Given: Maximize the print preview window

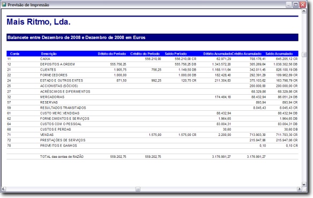Looking at the screenshot, I should coord(296,4).
